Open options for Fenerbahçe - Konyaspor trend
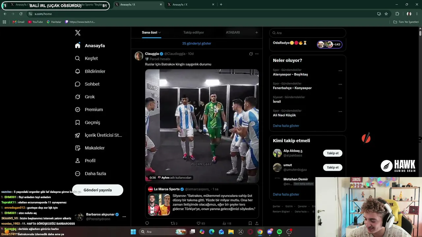 click(340, 84)
